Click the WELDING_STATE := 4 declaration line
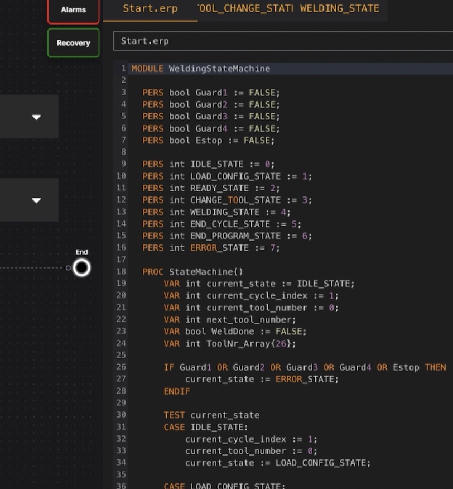This screenshot has height=489, width=453. pyautogui.click(x=216, y=212)
